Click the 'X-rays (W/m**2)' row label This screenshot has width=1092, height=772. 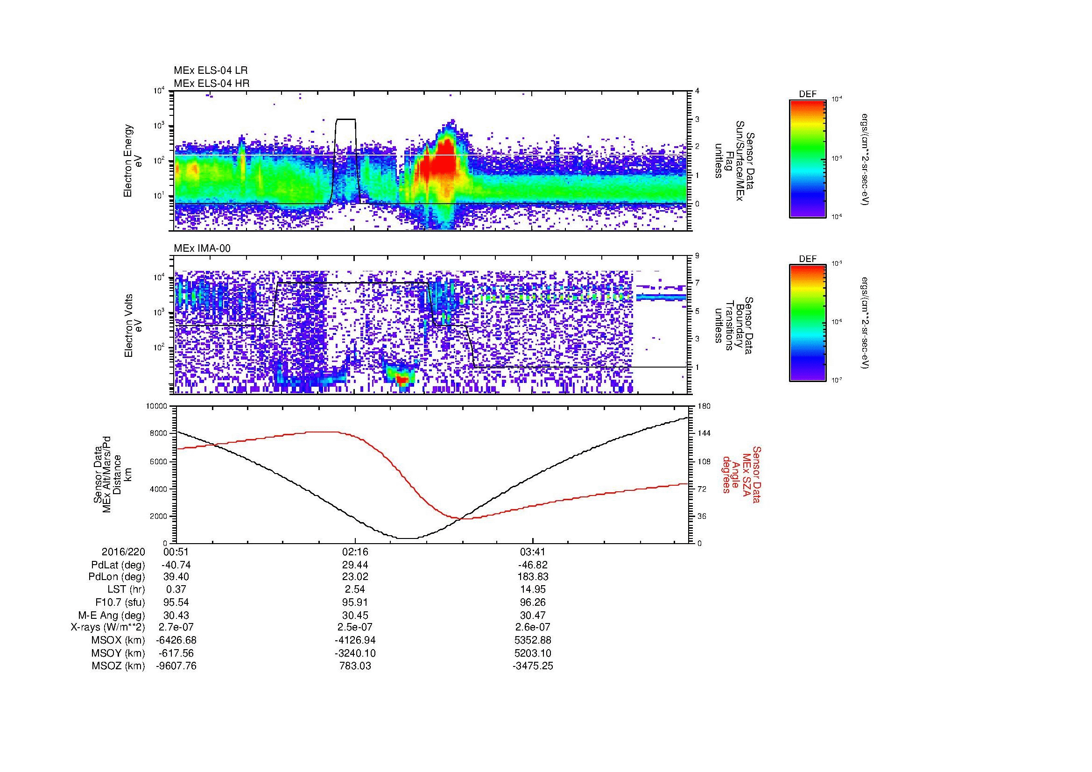[108, 627]
